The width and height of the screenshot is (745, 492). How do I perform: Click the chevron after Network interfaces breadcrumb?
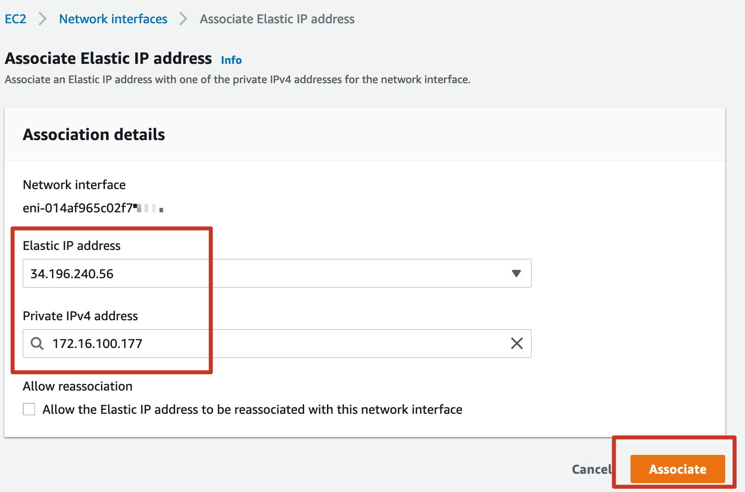pyautogui.click(x=183, y=19)
